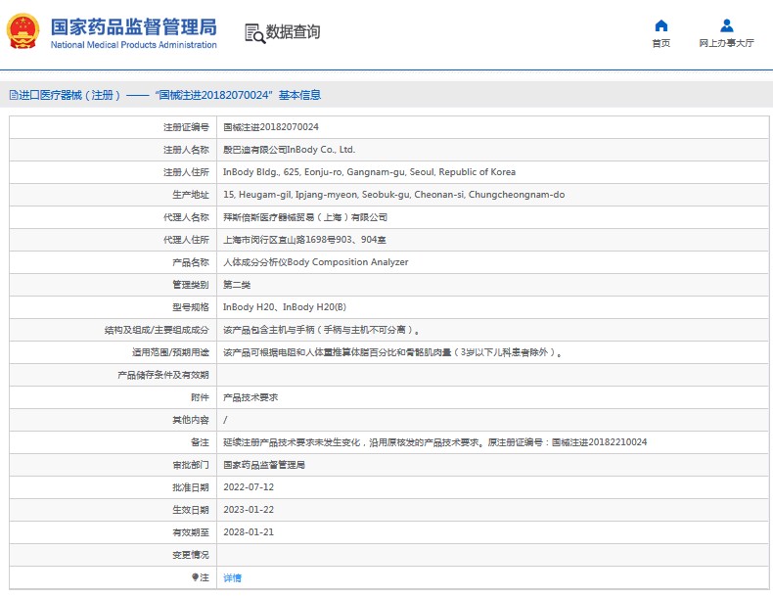
Task: Click the home house icon
Action: (661, 25)
